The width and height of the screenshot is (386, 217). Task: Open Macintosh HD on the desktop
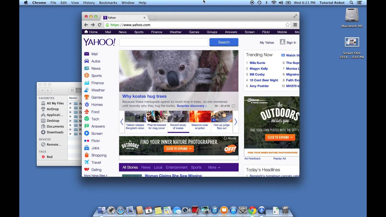tap(352, 17)
